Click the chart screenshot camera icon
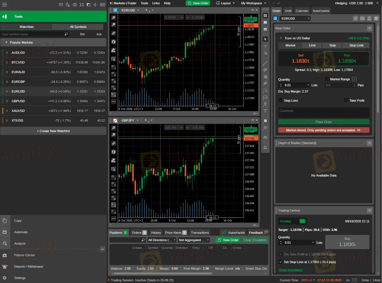382x283 pixels. (265, 138)
